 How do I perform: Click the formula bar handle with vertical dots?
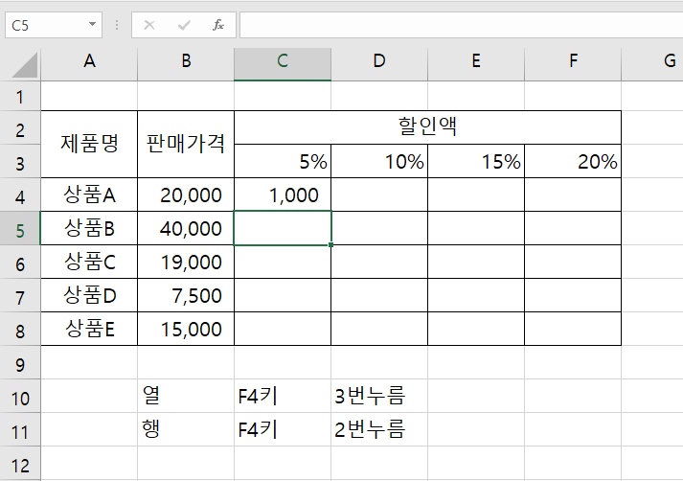pos(117,25)
